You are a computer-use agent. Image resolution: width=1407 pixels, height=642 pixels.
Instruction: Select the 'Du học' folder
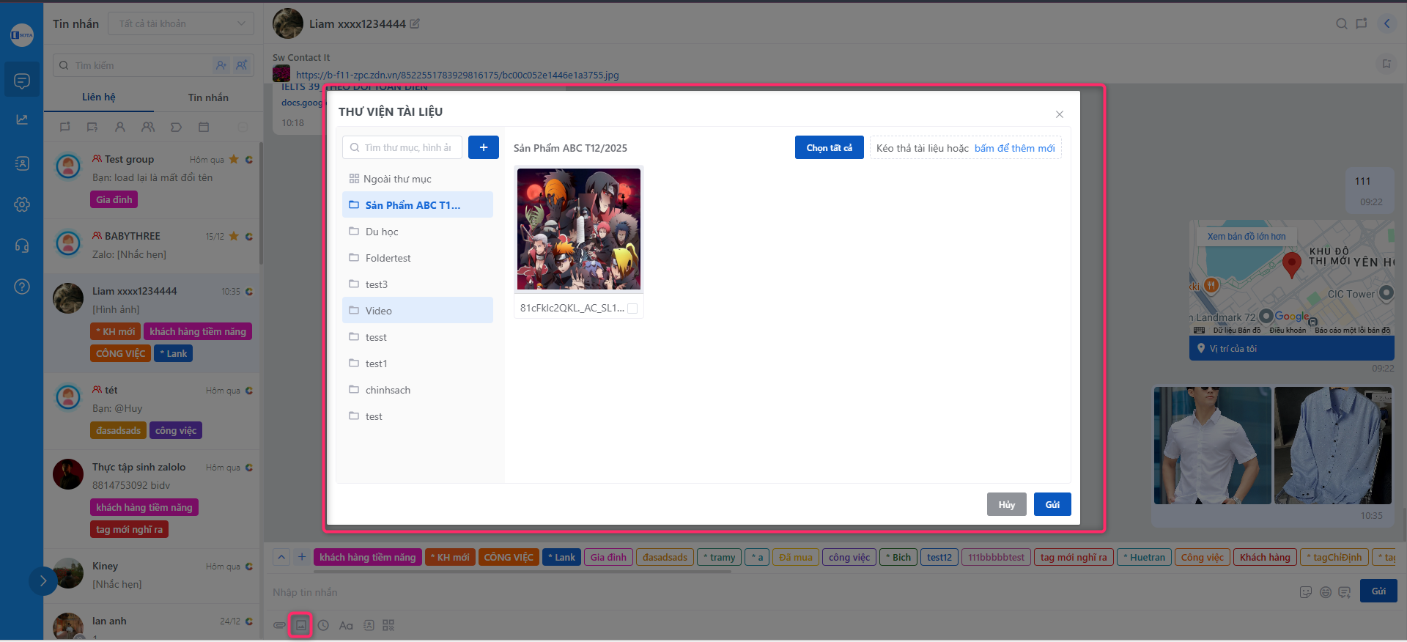tap(382, 232)
